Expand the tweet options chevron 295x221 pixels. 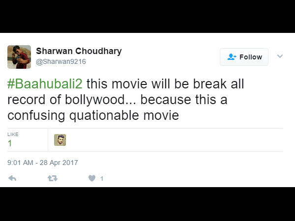coord(280,56)
